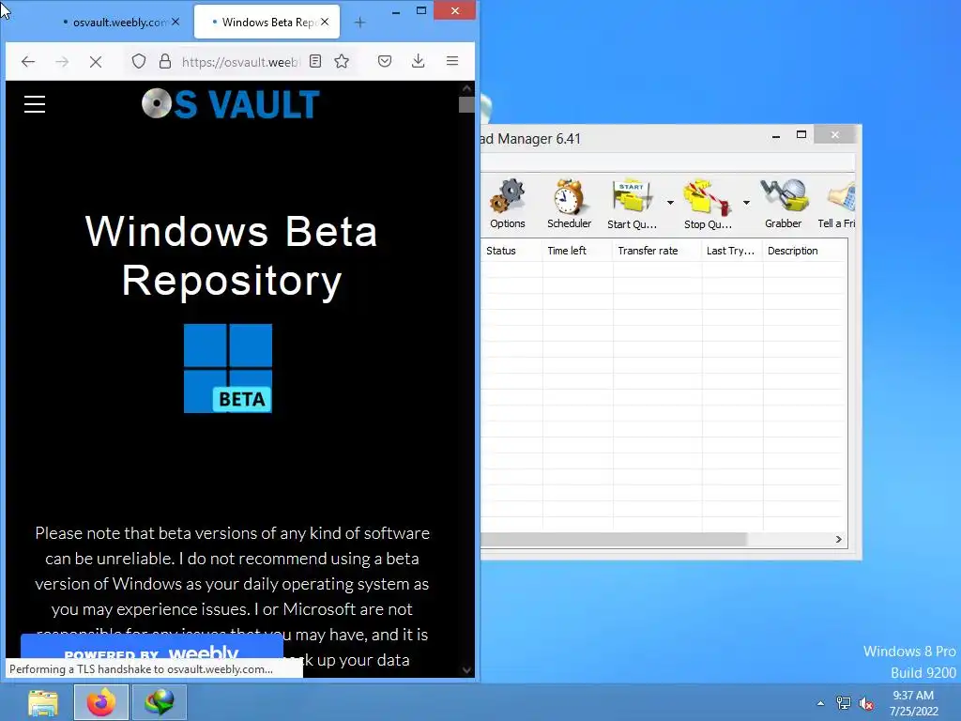Image resolution: width=961 pixels, height=721 pixels.
Task: Open Firefox tracking protection shield
Action: coord(139,61)
